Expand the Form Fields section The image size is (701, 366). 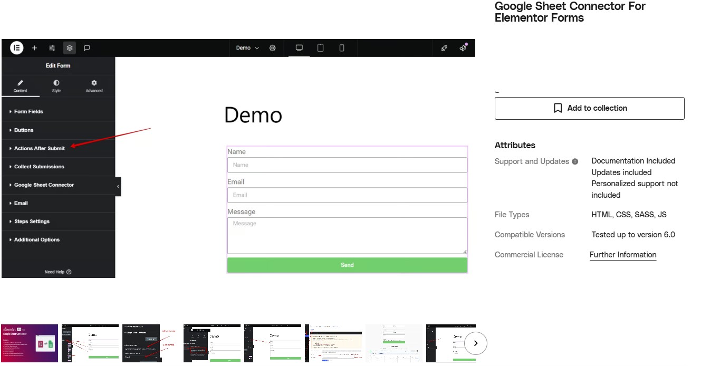click(58, 112)
